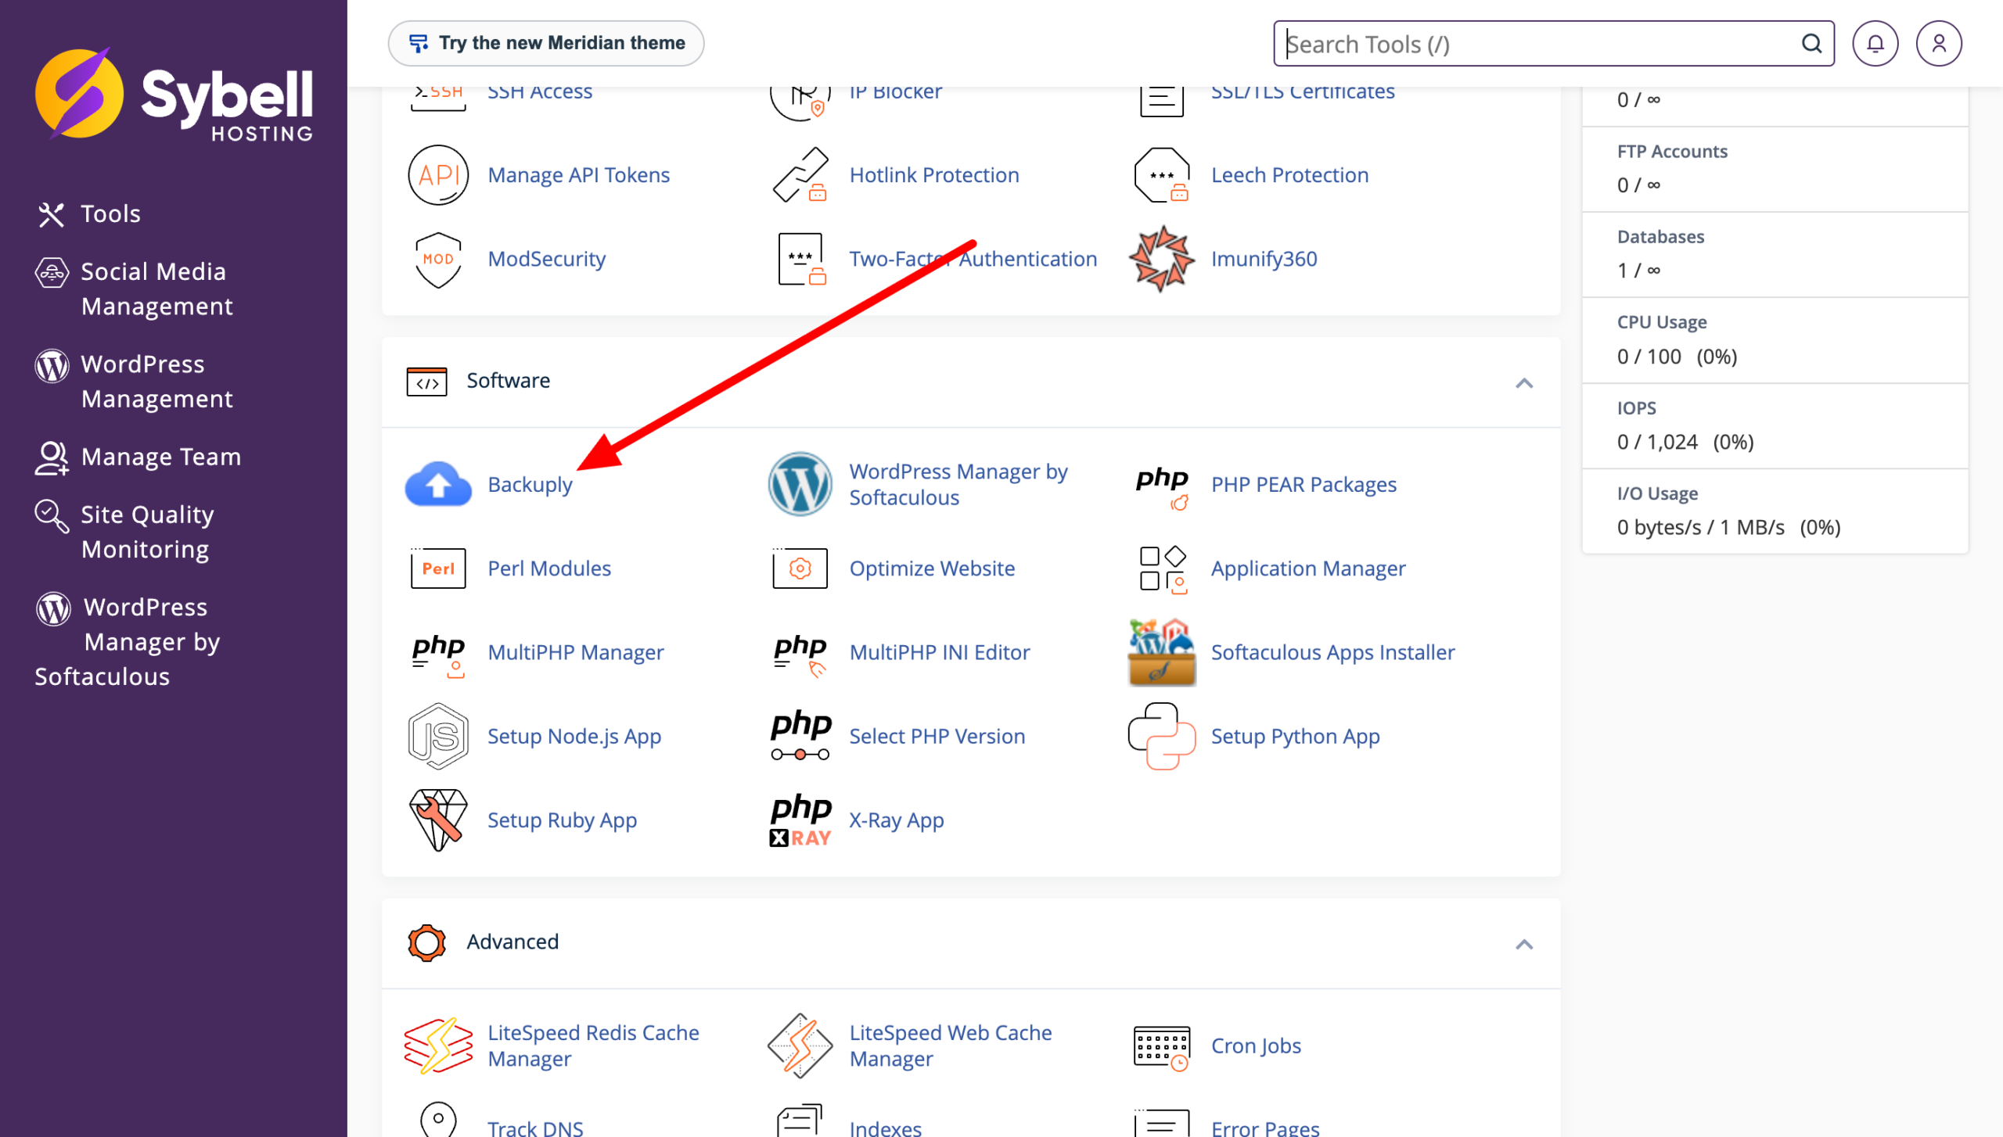The width and height of the screenshot is (2003, 1137).
Task: Open the Hotlink Protection chain icon
Action: click(800, 175)
